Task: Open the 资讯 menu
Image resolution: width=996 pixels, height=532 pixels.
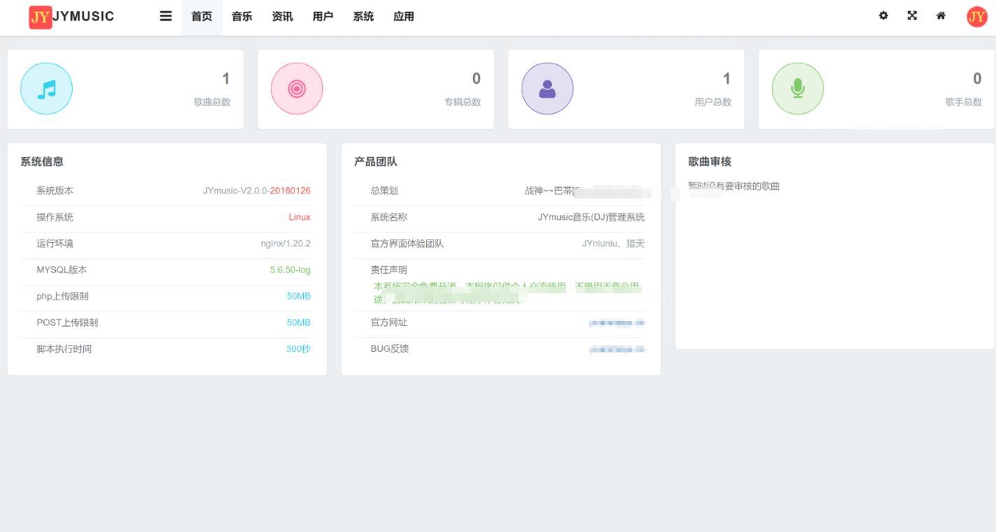Action: 282,17
